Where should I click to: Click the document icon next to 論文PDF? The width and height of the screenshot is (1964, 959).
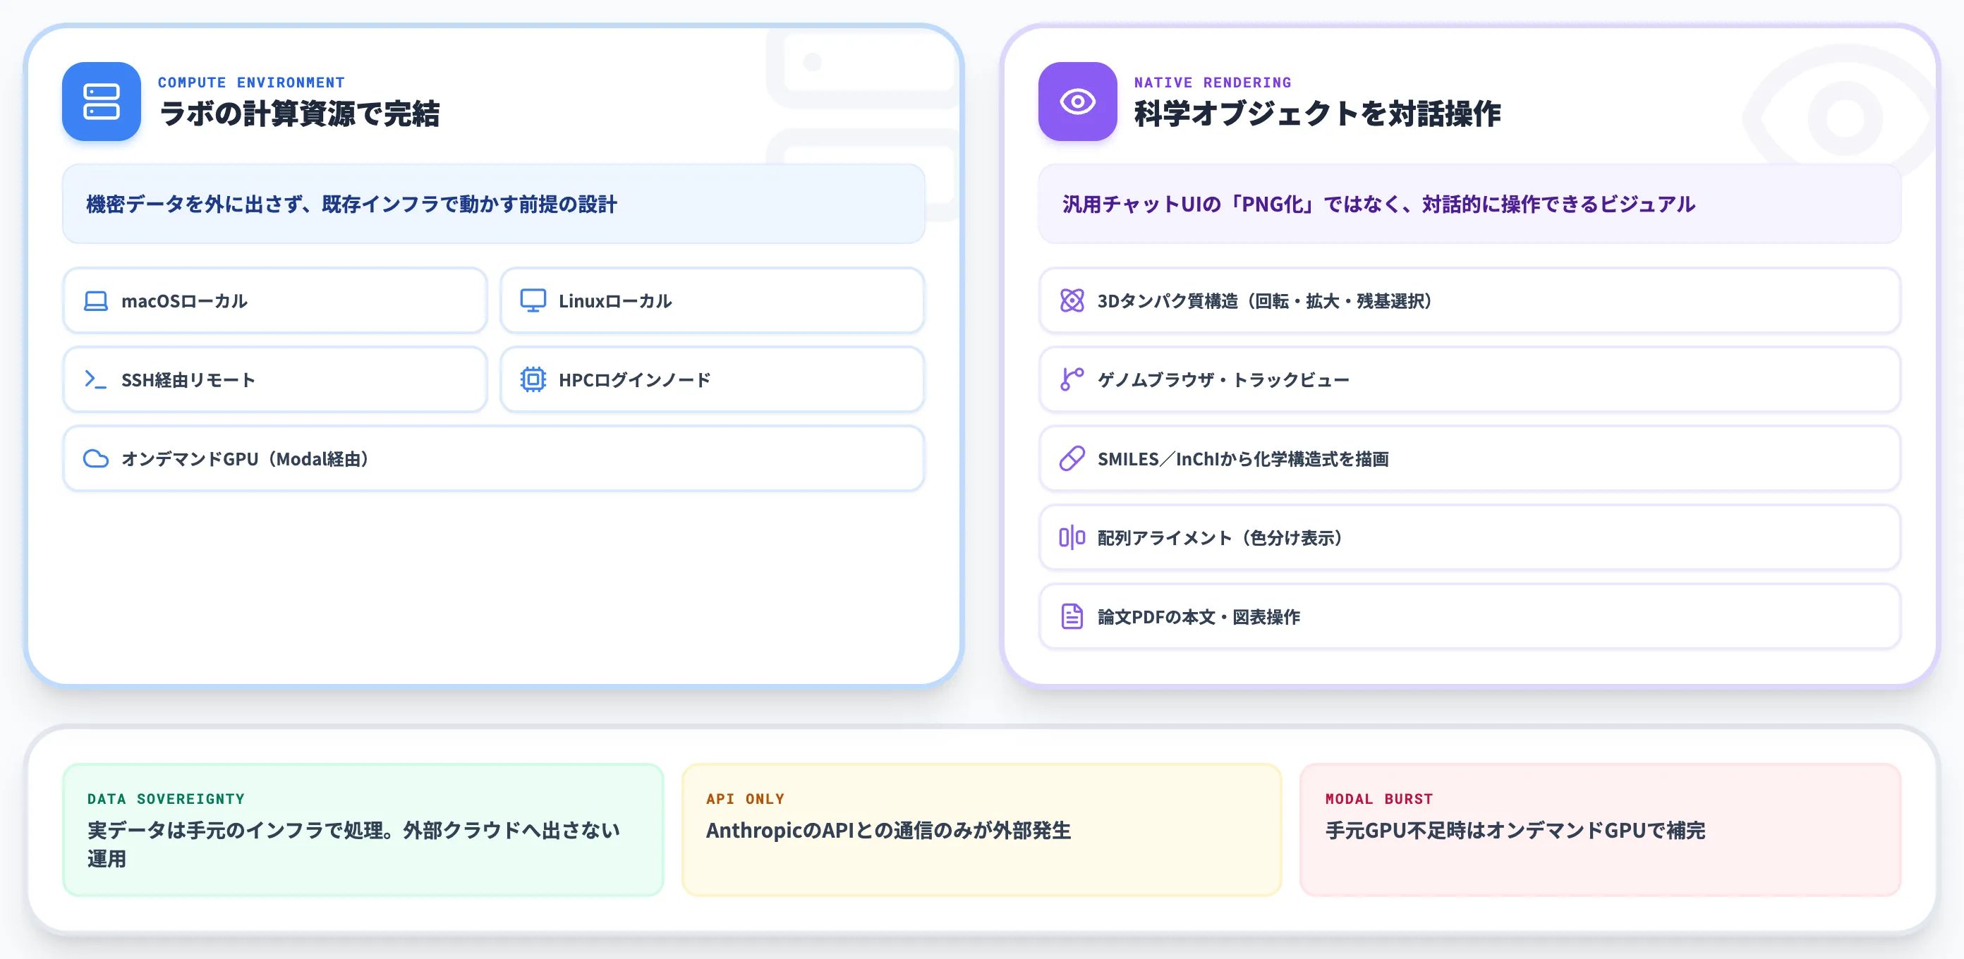(1072, 616)
